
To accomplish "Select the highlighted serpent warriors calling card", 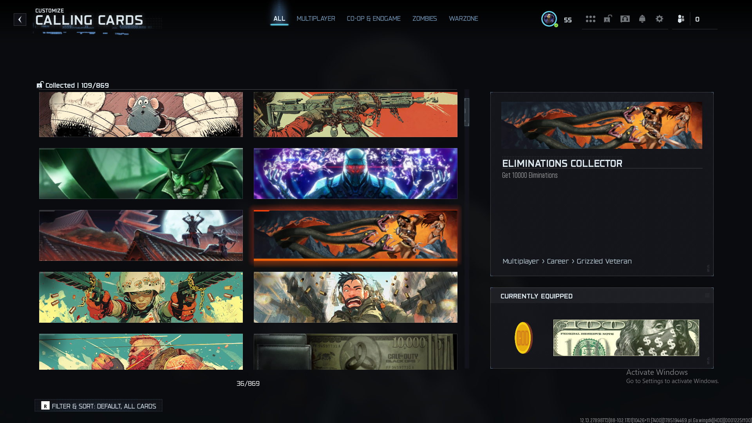I will click(356, 235).
